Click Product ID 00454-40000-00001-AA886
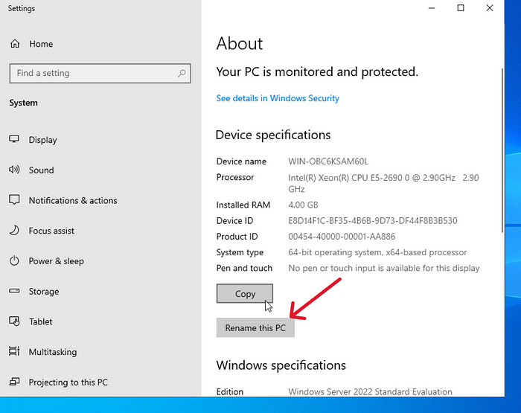Viewport: 521px width, 413px height. pos(342,237)
